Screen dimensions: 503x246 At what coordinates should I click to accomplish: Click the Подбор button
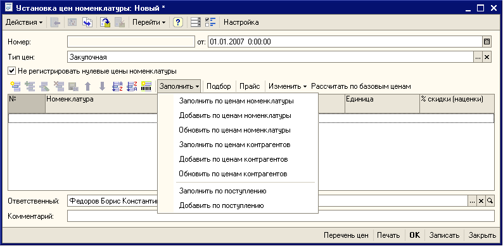(219, 86)
